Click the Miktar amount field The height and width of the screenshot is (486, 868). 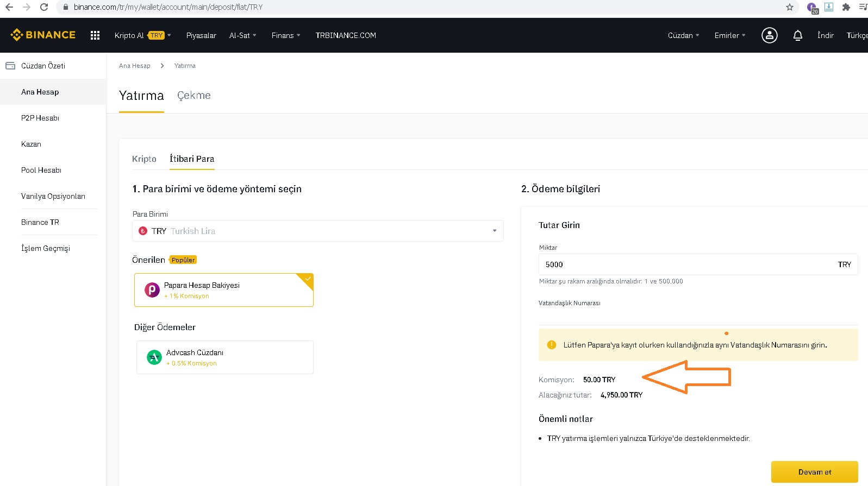click(685, 264)
